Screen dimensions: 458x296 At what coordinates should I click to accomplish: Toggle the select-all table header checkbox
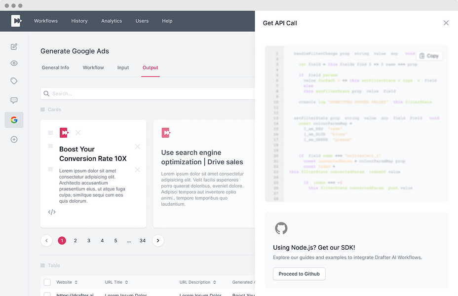(47, 282)
